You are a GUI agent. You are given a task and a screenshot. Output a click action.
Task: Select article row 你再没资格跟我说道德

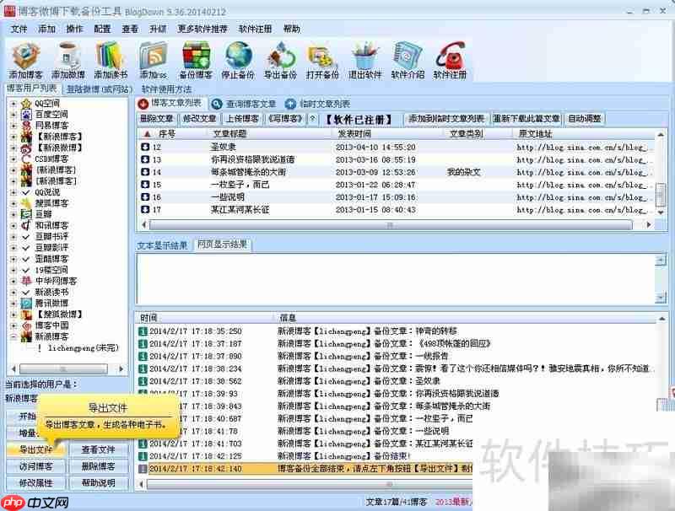coord(397,159)
